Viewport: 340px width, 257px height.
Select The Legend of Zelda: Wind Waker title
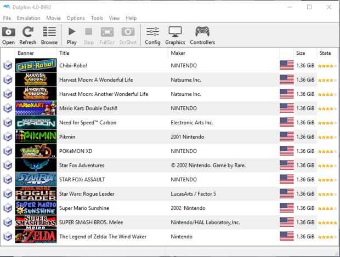103,237
